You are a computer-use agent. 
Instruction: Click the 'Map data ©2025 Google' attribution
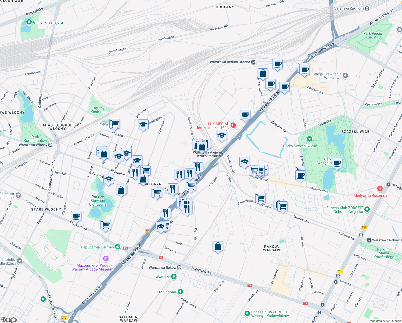coord(385,321)
